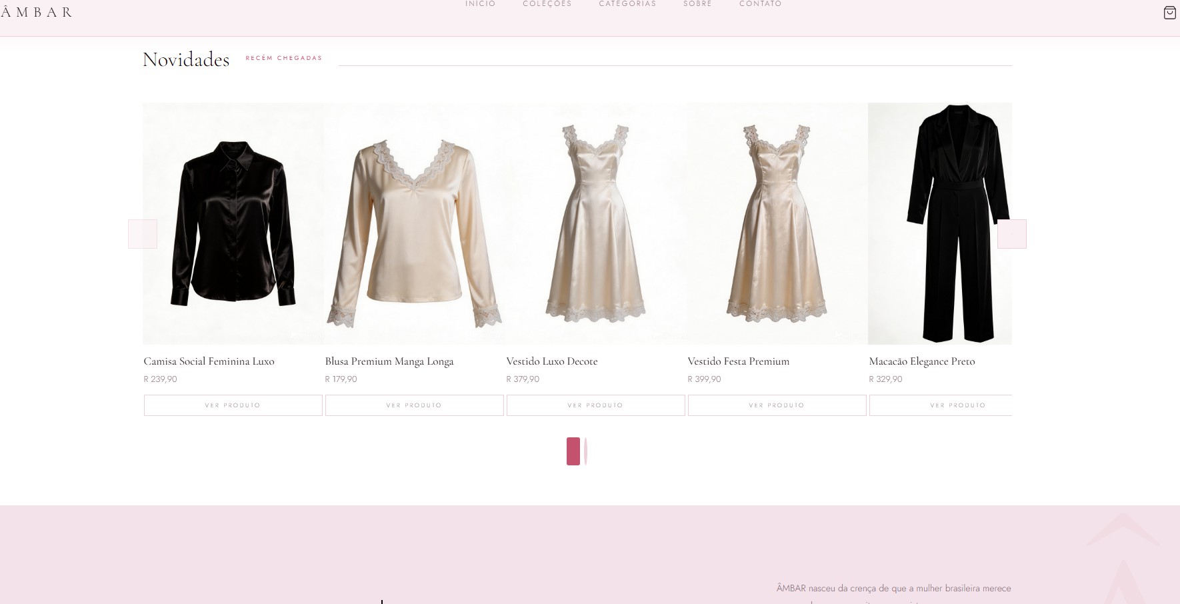Click the ÂMBAR logo

point(37,12)
